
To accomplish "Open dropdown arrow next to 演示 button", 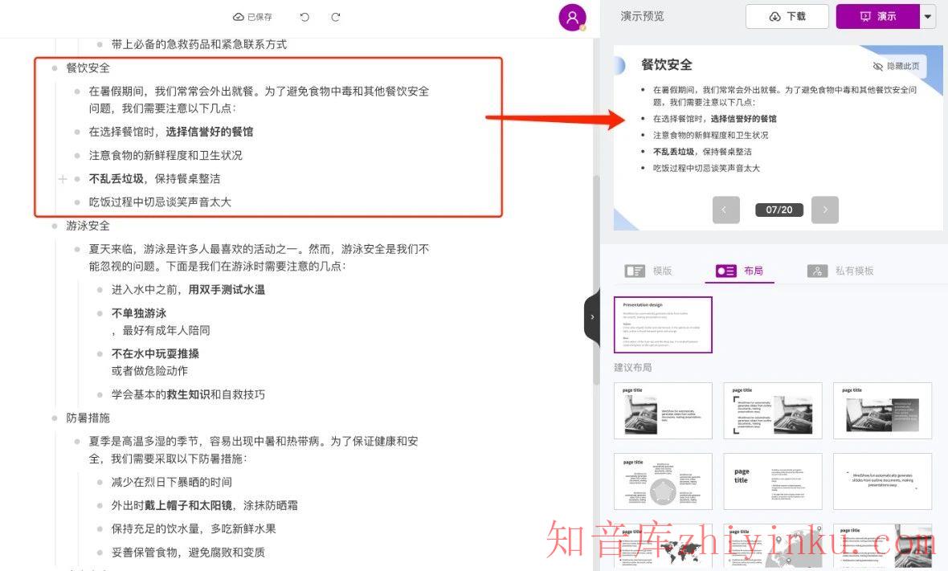I will click(x=928, y=16).
